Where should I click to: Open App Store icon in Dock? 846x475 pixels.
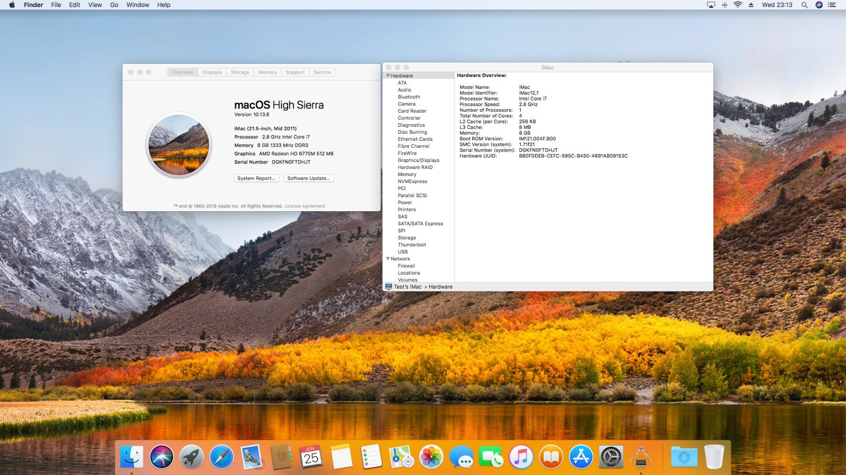tap(581, 457)
